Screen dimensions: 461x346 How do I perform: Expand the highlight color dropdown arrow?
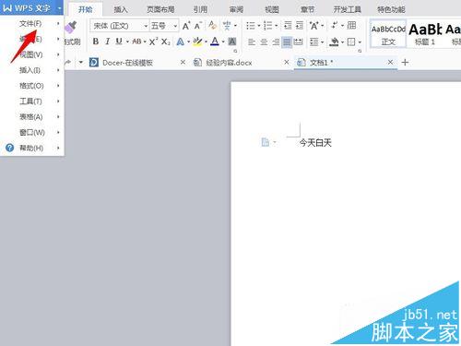206,42
